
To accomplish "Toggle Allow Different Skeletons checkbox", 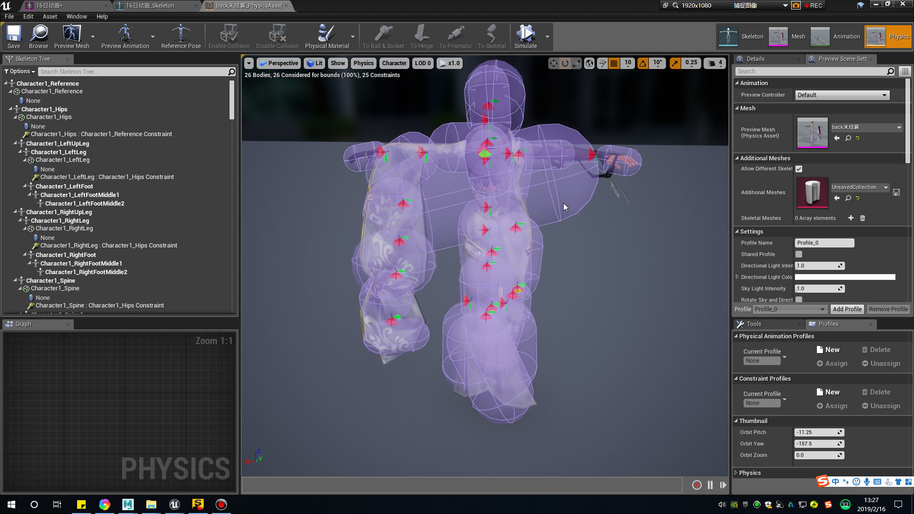I will [799, 169].
